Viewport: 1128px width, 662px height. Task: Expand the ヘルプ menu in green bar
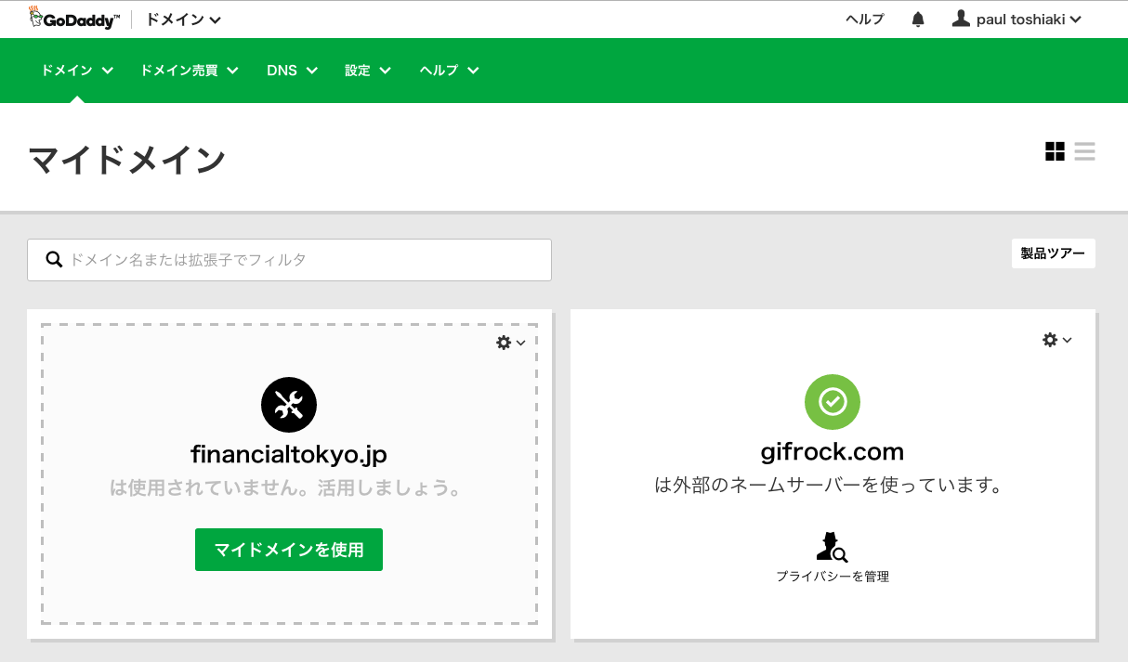pyautogui.click(x=449, y=71)
